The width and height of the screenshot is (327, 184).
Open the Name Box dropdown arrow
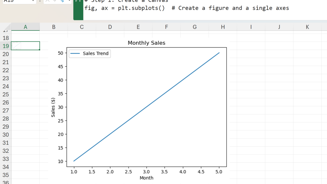pyautogui.click(x=33, y=1)
